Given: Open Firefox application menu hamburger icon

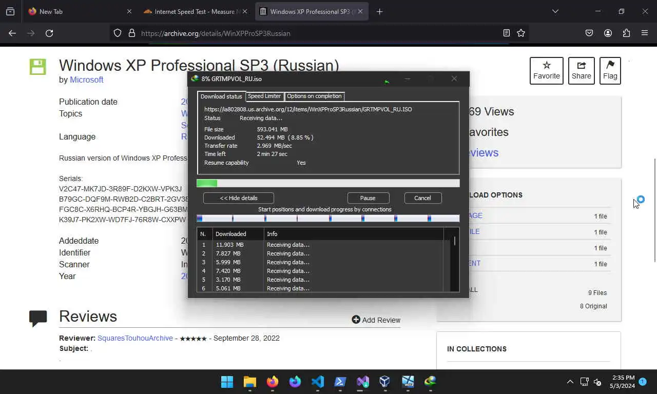Looking at the screenshot, I should 645,33.
